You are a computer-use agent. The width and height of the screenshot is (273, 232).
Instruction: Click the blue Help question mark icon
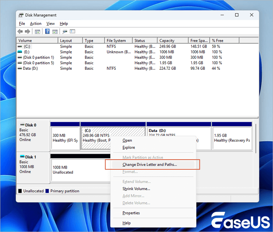click(x=48, y=32)
